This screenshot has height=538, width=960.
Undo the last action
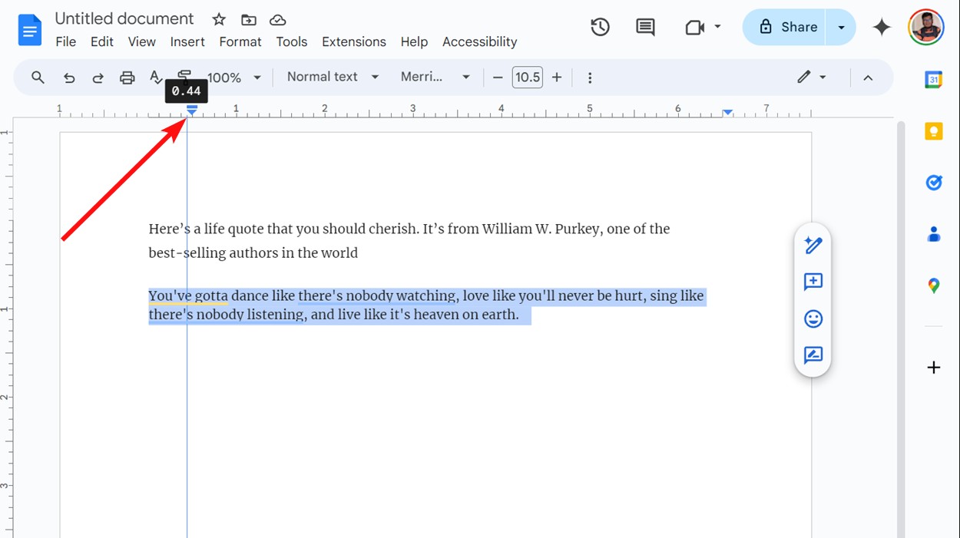coord(69,77)
